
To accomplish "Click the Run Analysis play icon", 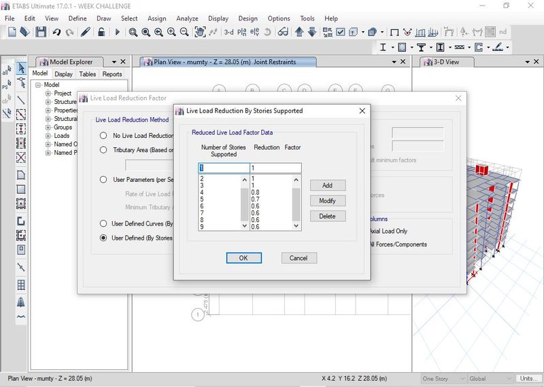I will (117, 32).
